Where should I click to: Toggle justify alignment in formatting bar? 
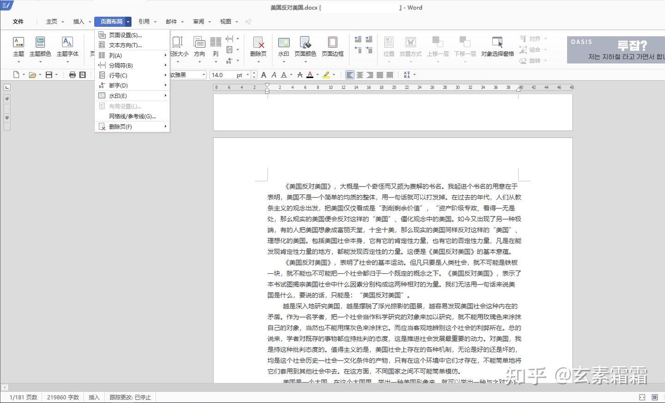coord(380,74)
